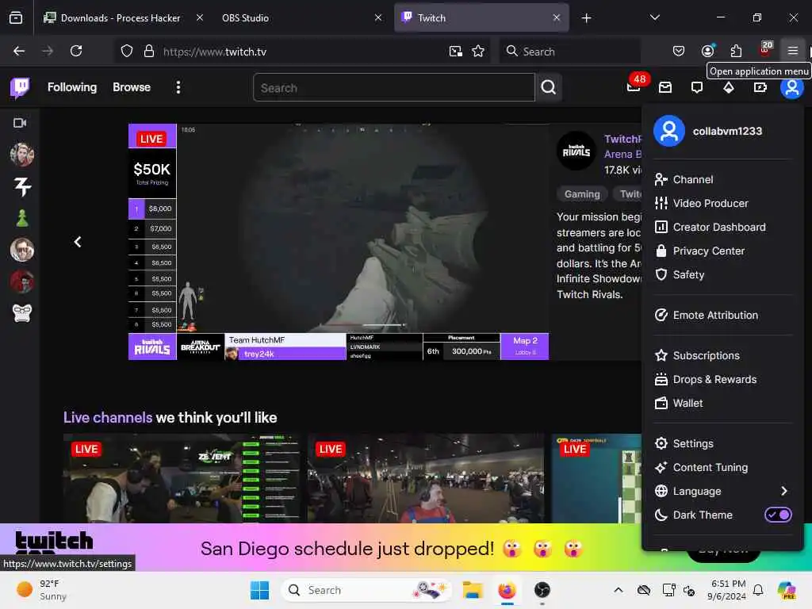Open the first followed channel avatar in sidebar
The height and width of the screenshot is (609, 812).
(21, 155)
